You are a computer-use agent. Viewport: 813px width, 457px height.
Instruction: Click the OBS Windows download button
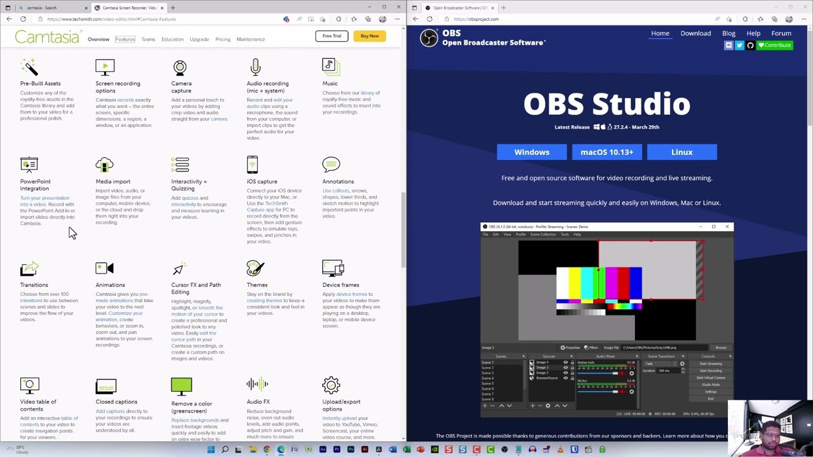point(532,152)
